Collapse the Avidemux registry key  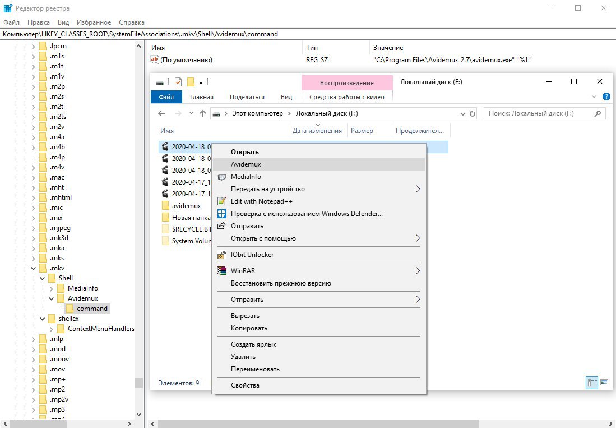pos(52,298)
